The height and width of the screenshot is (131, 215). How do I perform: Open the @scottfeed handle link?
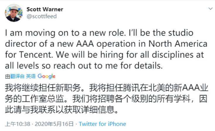[42, 16]
